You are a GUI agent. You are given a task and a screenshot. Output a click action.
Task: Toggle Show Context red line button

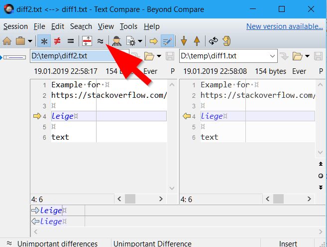point(87,41)
